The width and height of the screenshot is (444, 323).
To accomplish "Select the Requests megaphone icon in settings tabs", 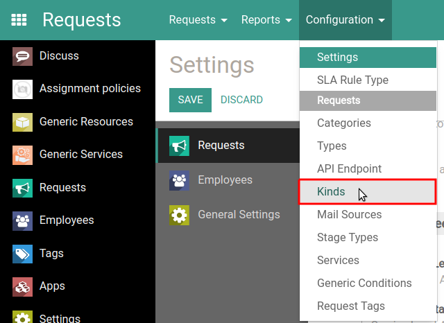I will point(179,146).
